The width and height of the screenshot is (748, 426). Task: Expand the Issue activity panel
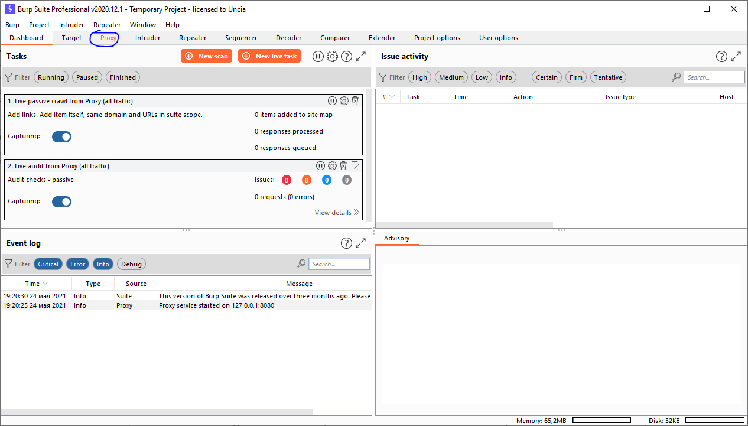point(736,56)
